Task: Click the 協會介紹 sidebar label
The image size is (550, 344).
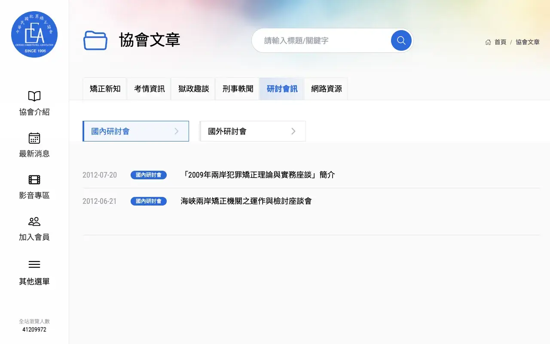Action: pos(34,112)
